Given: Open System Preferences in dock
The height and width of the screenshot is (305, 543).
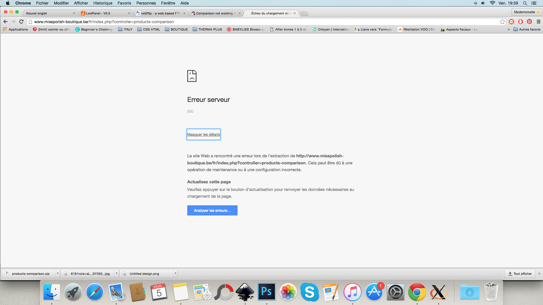Looking at the screenshot, I should [395, 292].
